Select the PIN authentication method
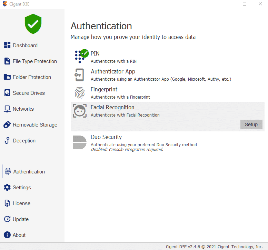Viewport: 268px width, 250px height. [95, 53]
